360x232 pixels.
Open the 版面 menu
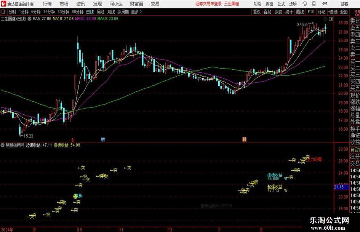[x=269, y=4]
